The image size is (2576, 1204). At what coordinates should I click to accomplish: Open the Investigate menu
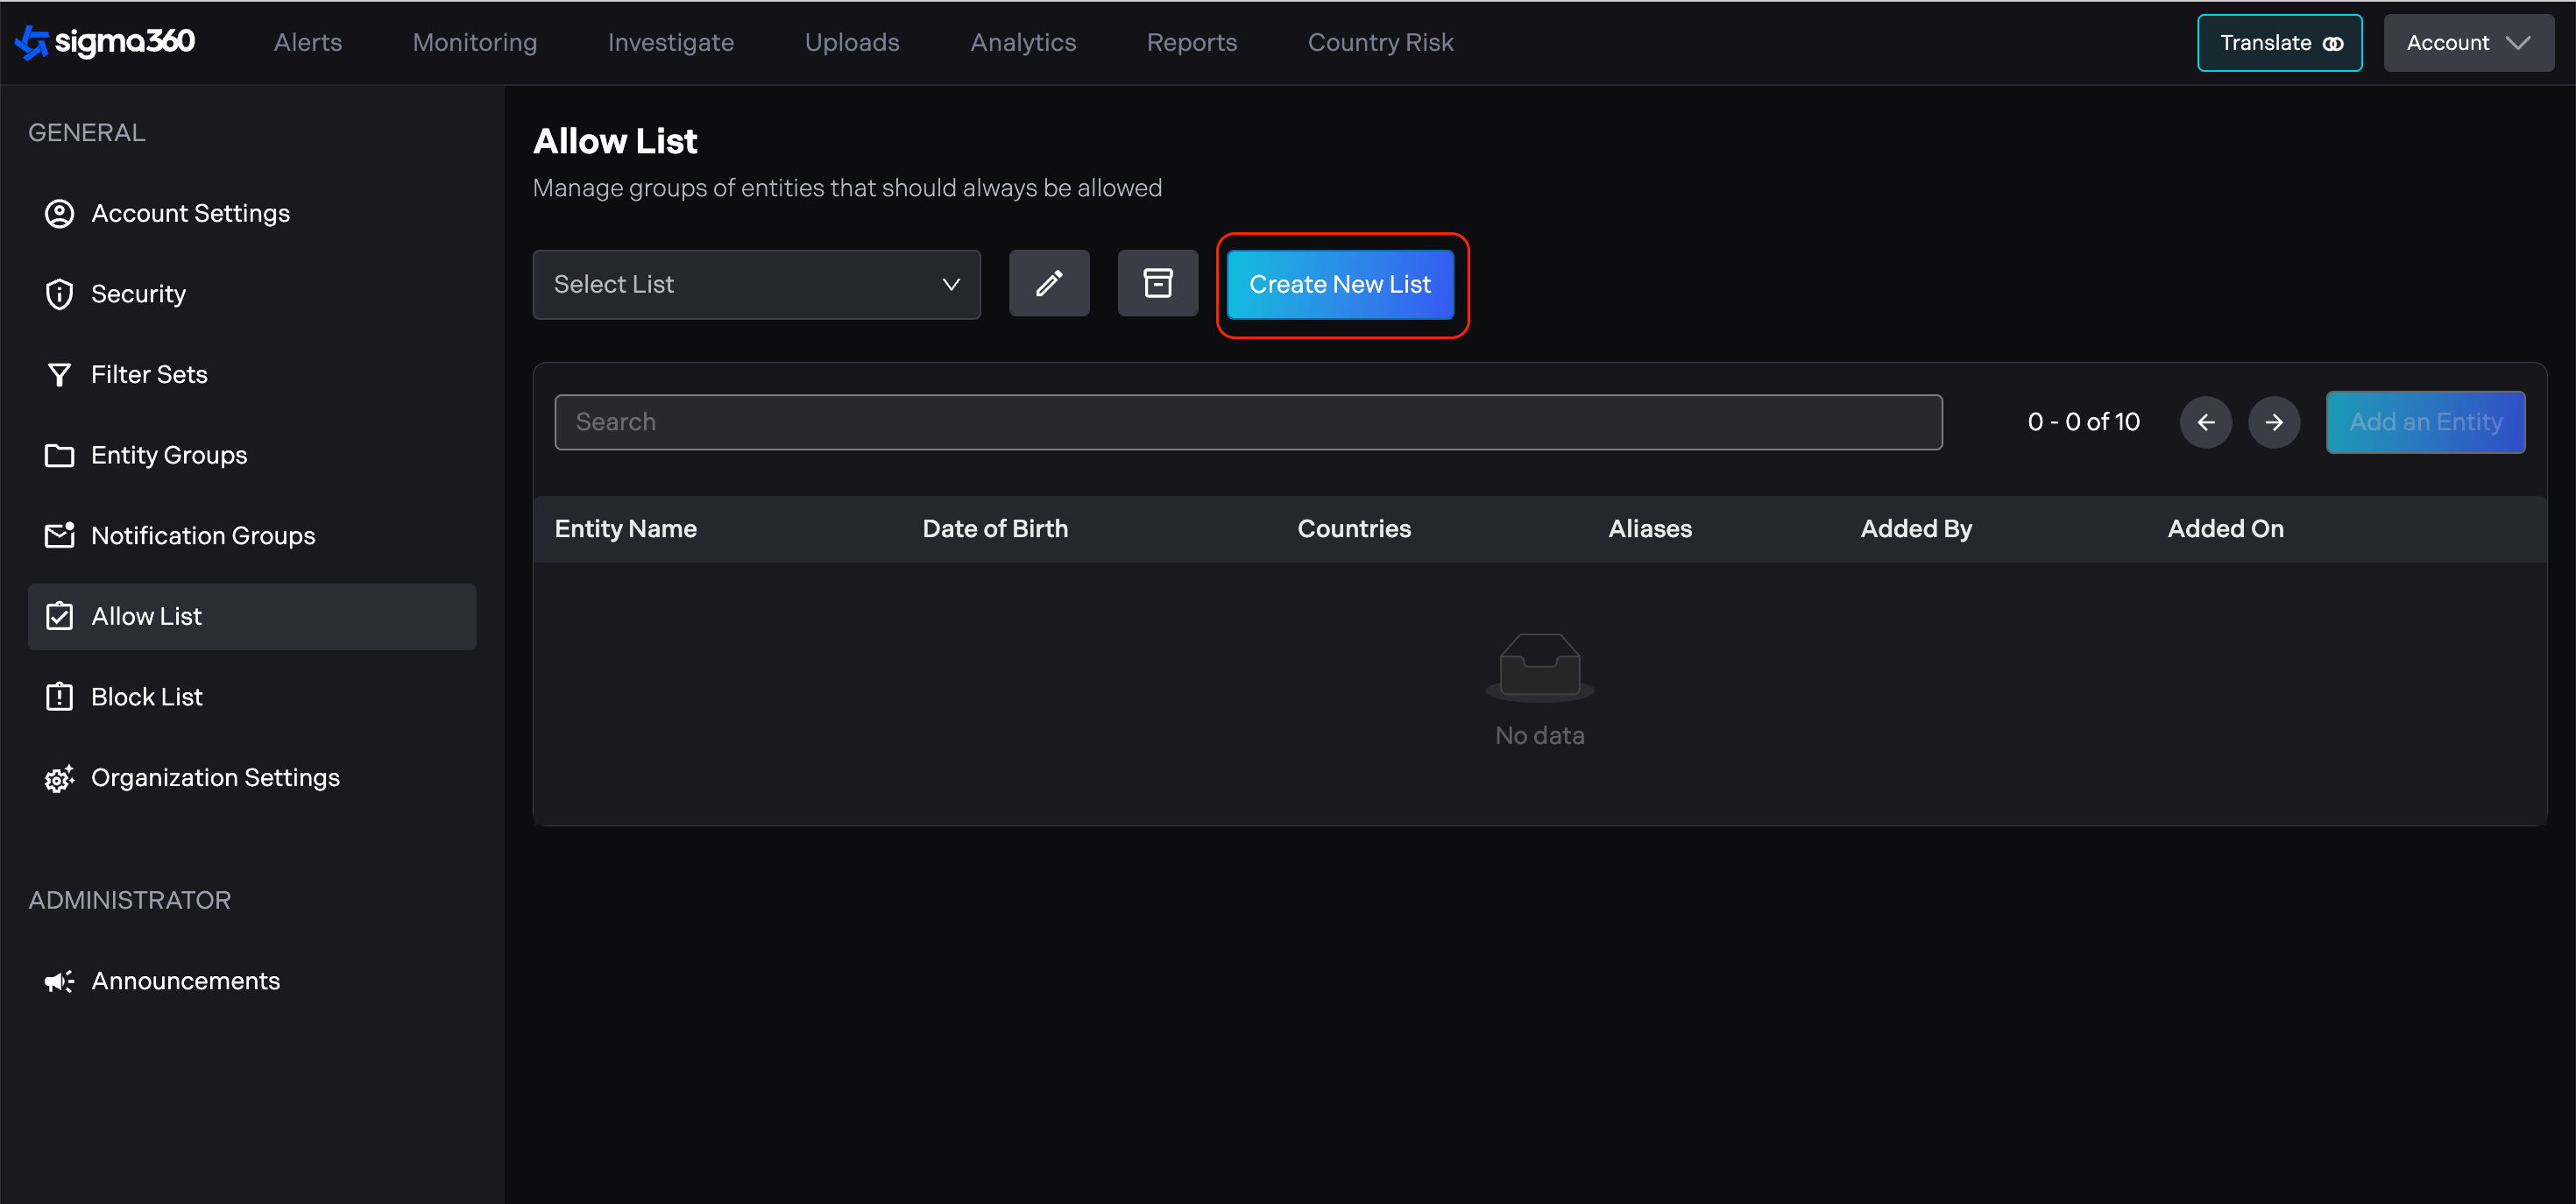[670, 43]
